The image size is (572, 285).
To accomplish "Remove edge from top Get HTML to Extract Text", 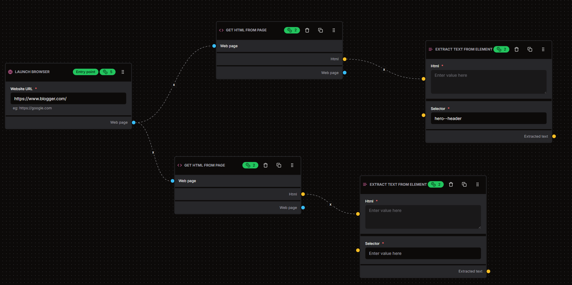I will point(384,70).
